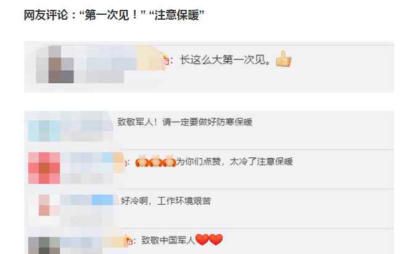Click the comment 好冷啊，工作环境艰苦
This screenshot has height=254, width=415.
click(x=166, y=201)
